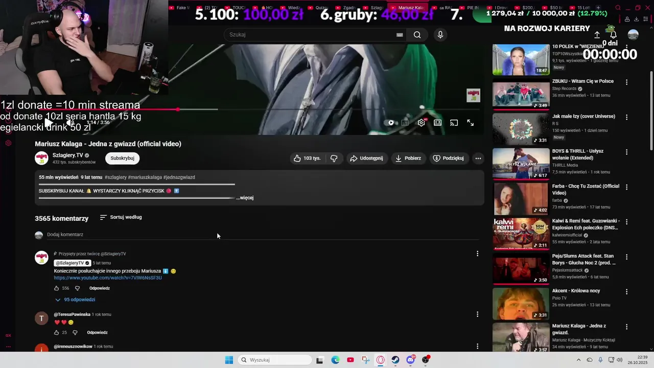The width and height of the screenshot is (654, 368).
Task: Expand description with ...więcej
Action: [x=245, y=198]
